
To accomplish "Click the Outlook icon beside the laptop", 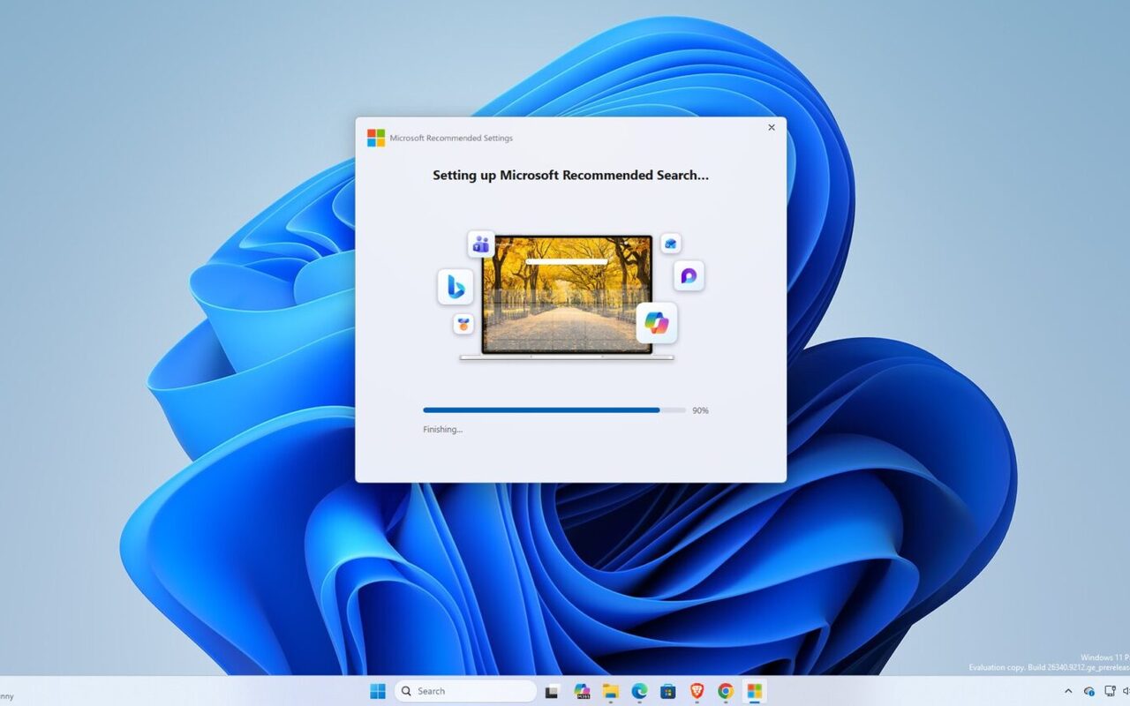I will click(x=671, y=244).
